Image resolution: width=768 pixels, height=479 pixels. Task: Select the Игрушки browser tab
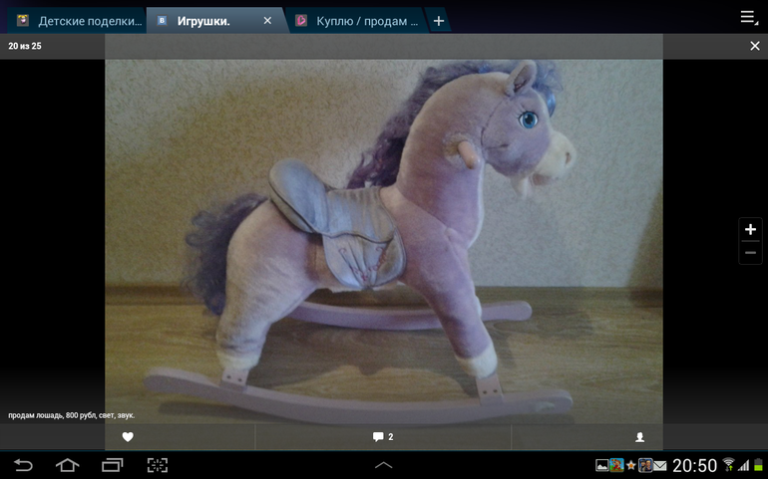215,21
